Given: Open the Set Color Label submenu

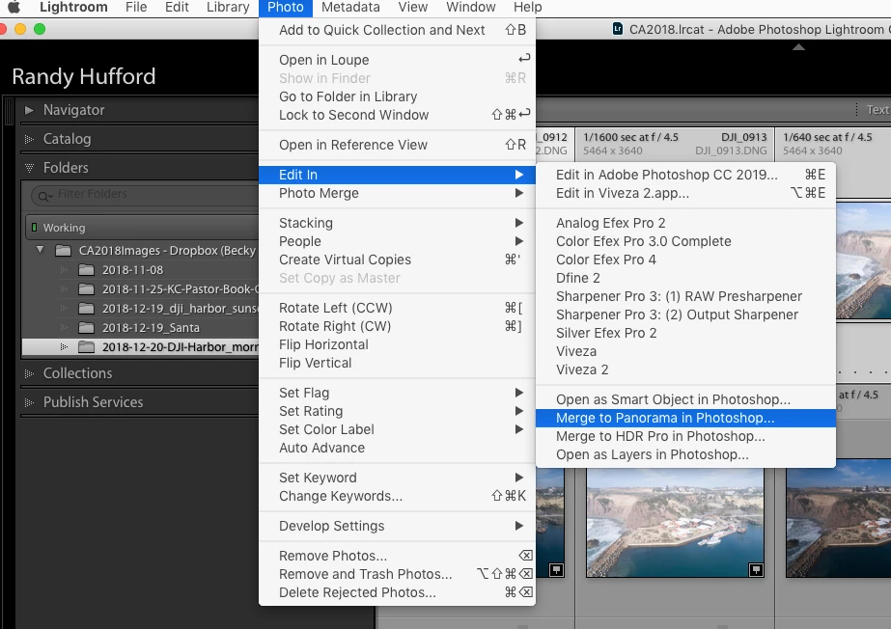Looking at the screenshot, I should [x=397, y=429].
